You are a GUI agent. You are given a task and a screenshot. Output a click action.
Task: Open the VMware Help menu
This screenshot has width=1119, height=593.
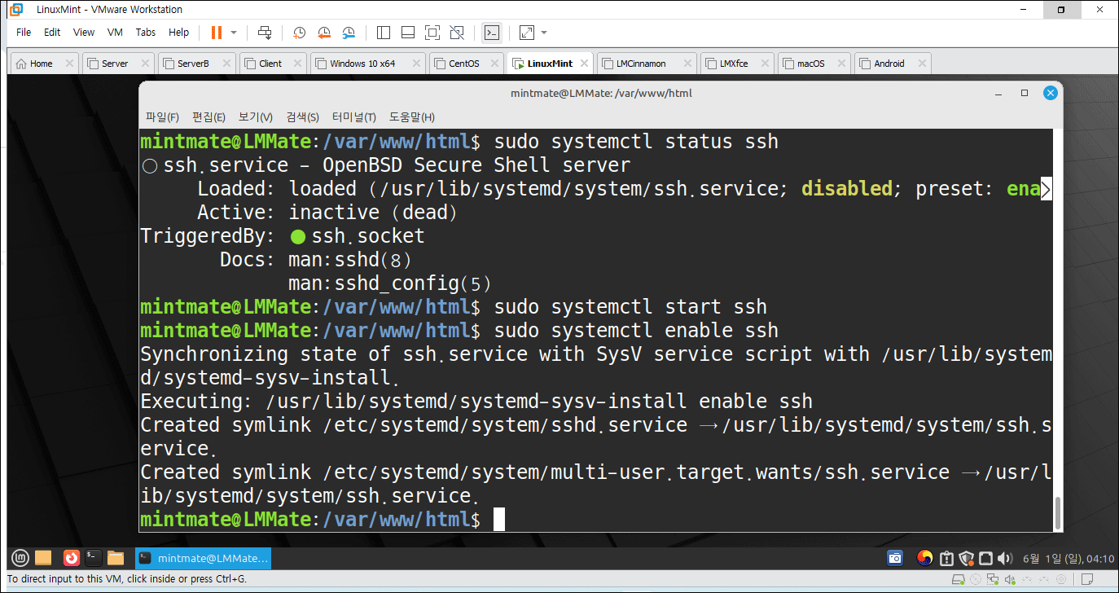pos(178,33)
